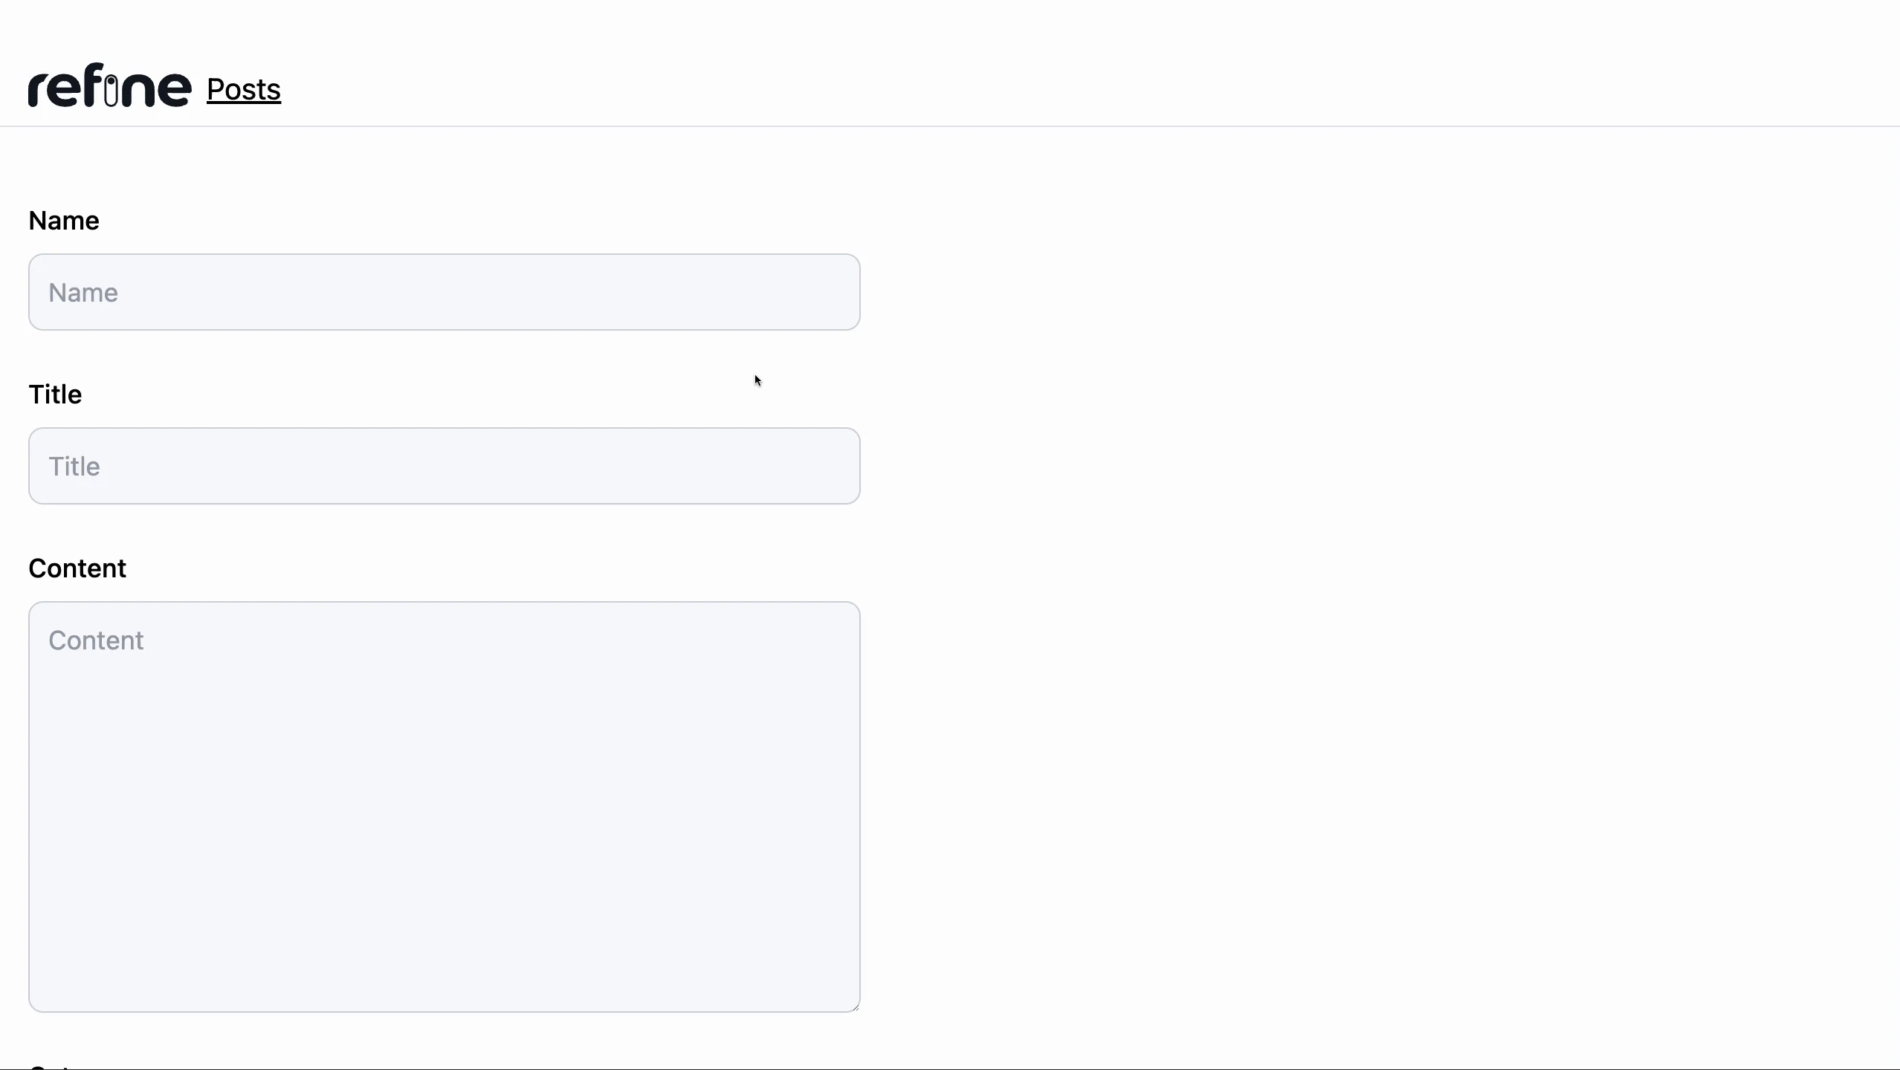
Task: Navigate to Posts via the underlined header link
Action: [x=243, y=89]
